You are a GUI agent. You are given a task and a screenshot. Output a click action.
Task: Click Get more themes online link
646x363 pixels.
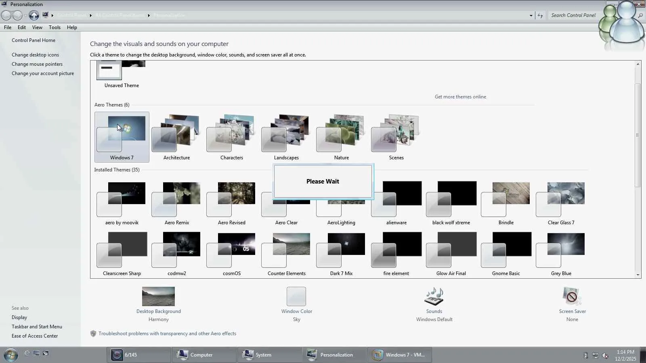coord(460,97)
